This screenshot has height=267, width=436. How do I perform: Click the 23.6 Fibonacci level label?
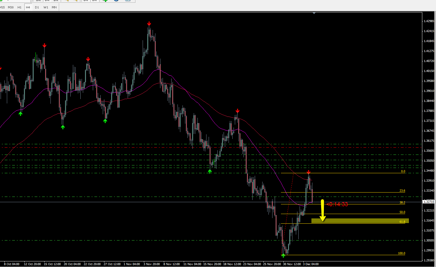tap(402, 191)
